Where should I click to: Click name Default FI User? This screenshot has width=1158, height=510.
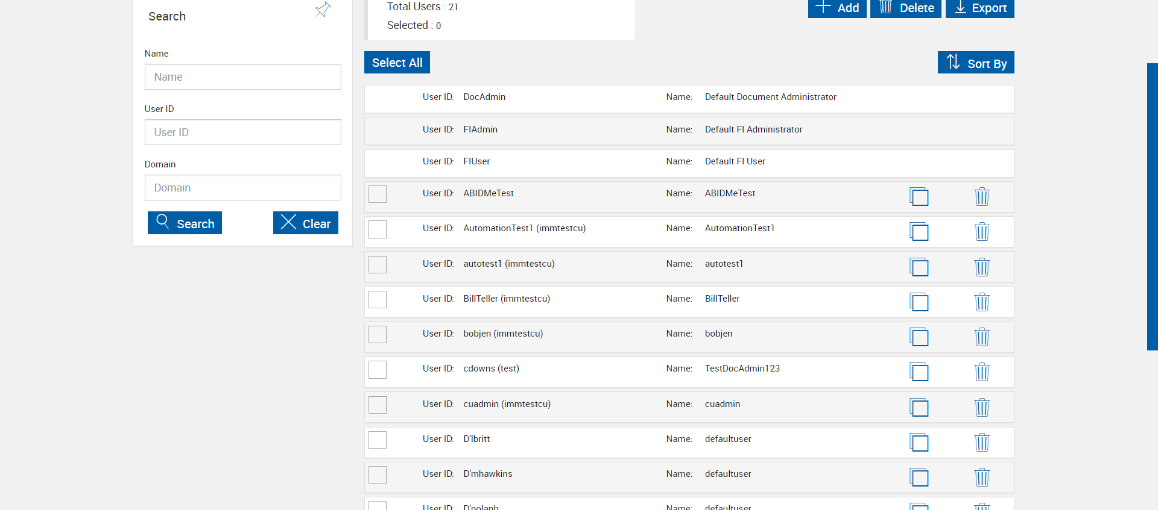735,161
